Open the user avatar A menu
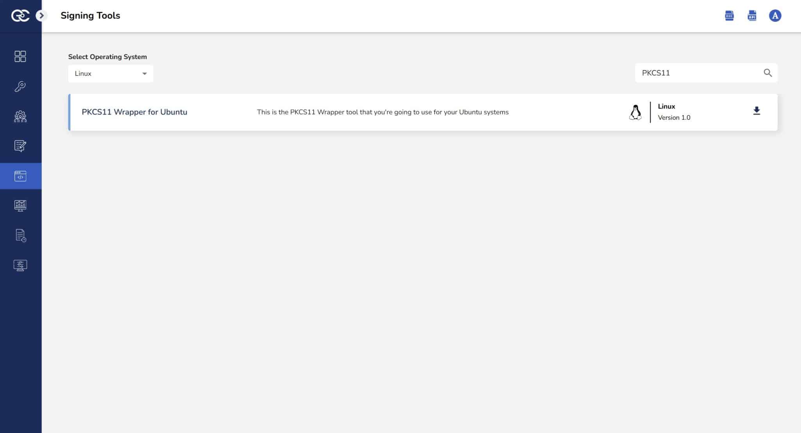Screen dimensions: 801x433 pos(775,16)
